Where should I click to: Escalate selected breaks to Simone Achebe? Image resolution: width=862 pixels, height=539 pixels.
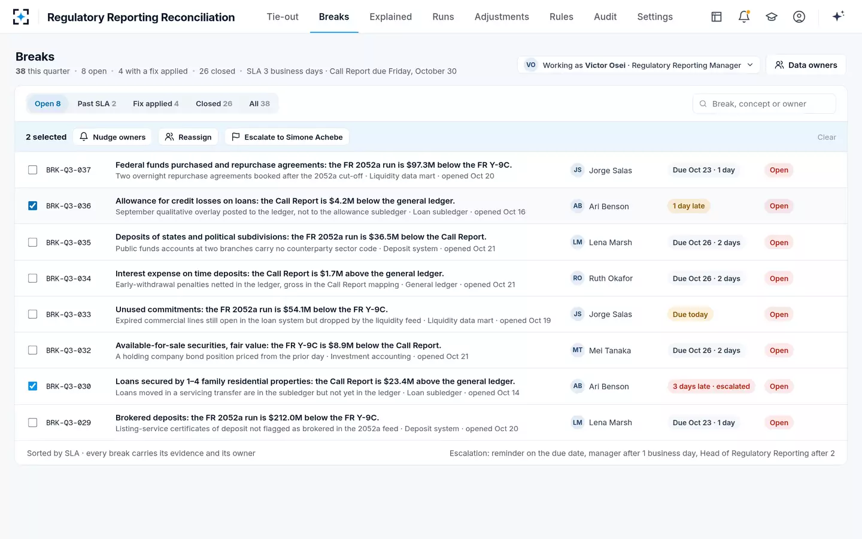point(287,137)
